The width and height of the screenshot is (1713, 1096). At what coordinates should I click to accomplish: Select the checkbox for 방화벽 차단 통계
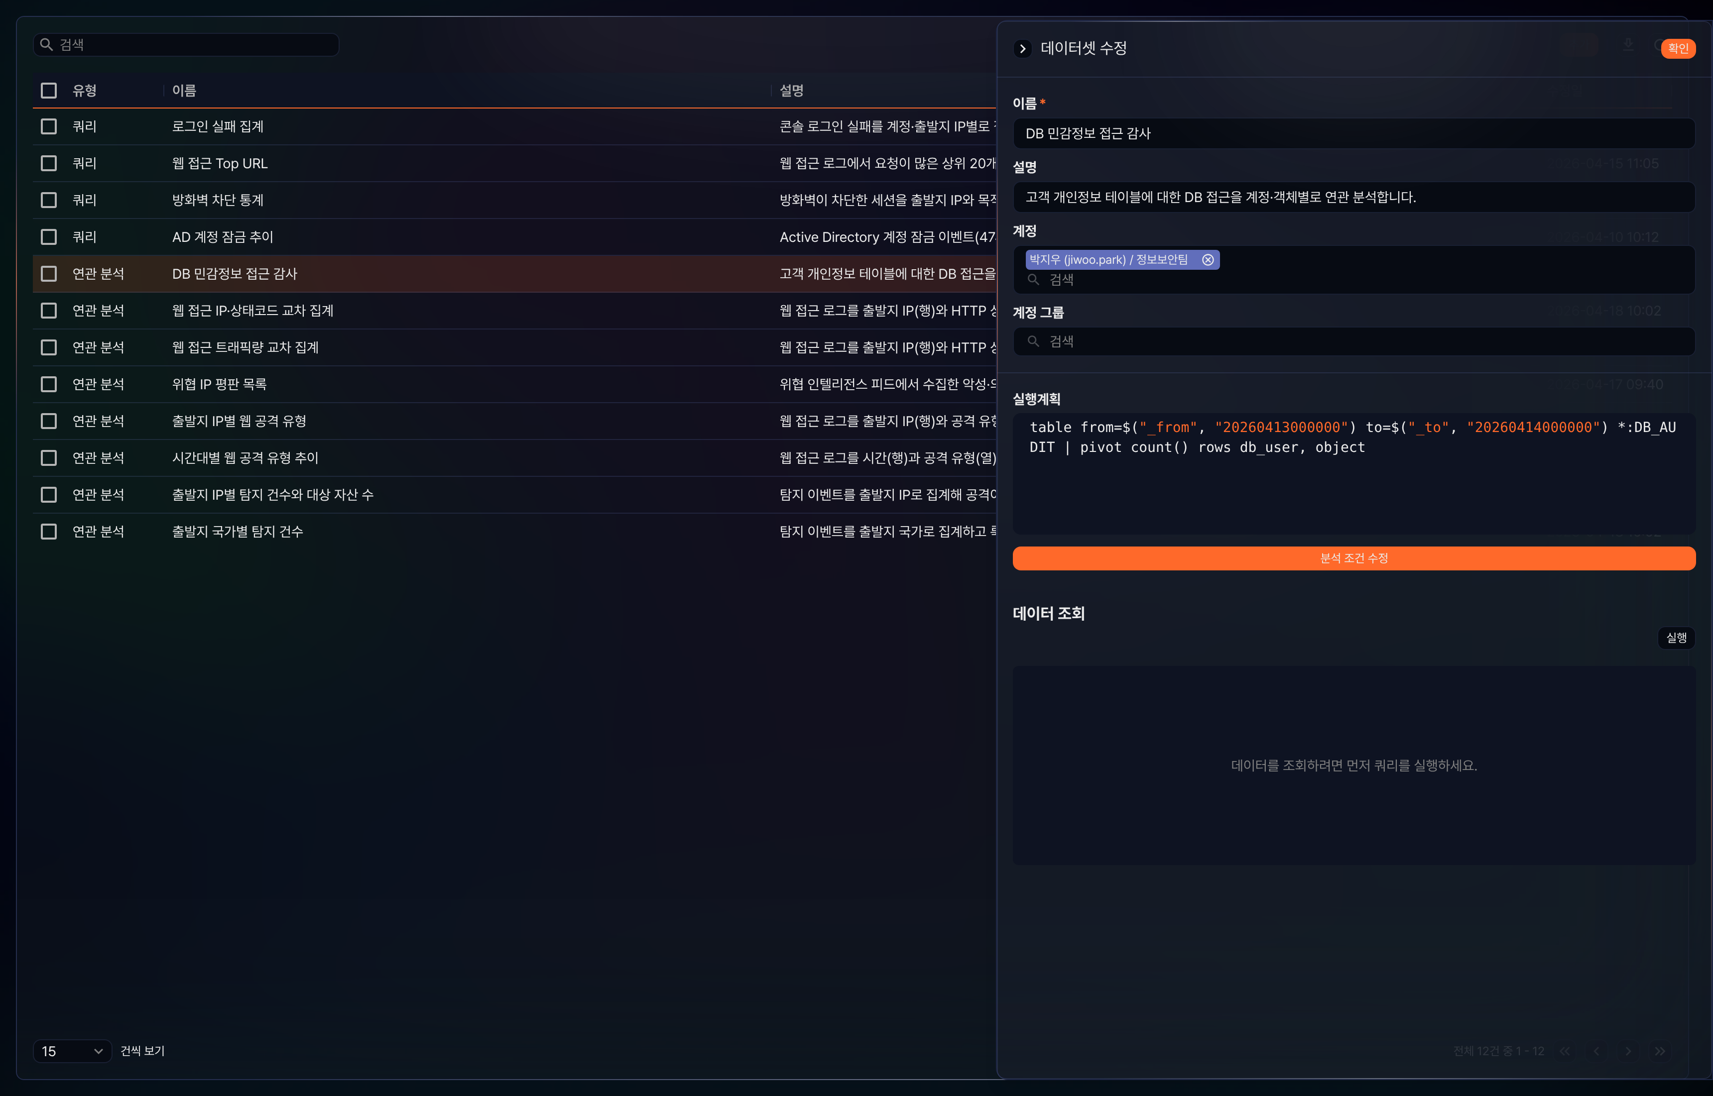tap(48, 200)
